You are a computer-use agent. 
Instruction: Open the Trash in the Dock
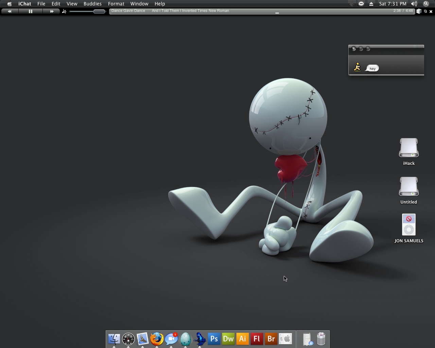[321, 339]
